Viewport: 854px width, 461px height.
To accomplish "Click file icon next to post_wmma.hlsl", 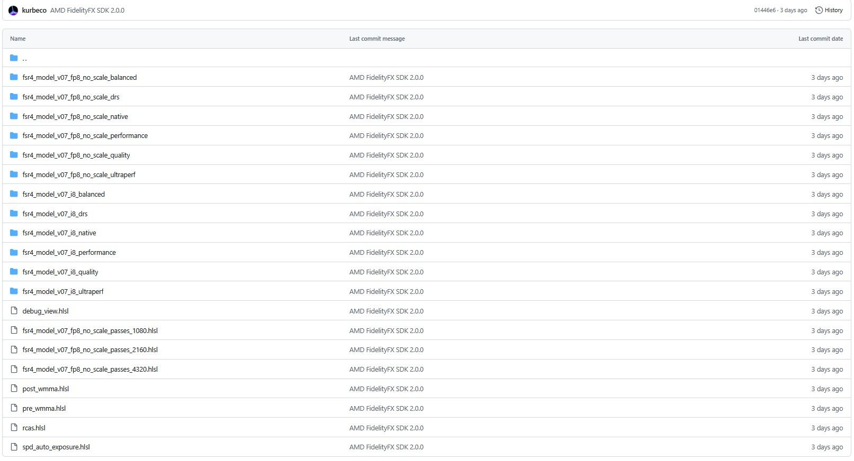I will (14, 389).
